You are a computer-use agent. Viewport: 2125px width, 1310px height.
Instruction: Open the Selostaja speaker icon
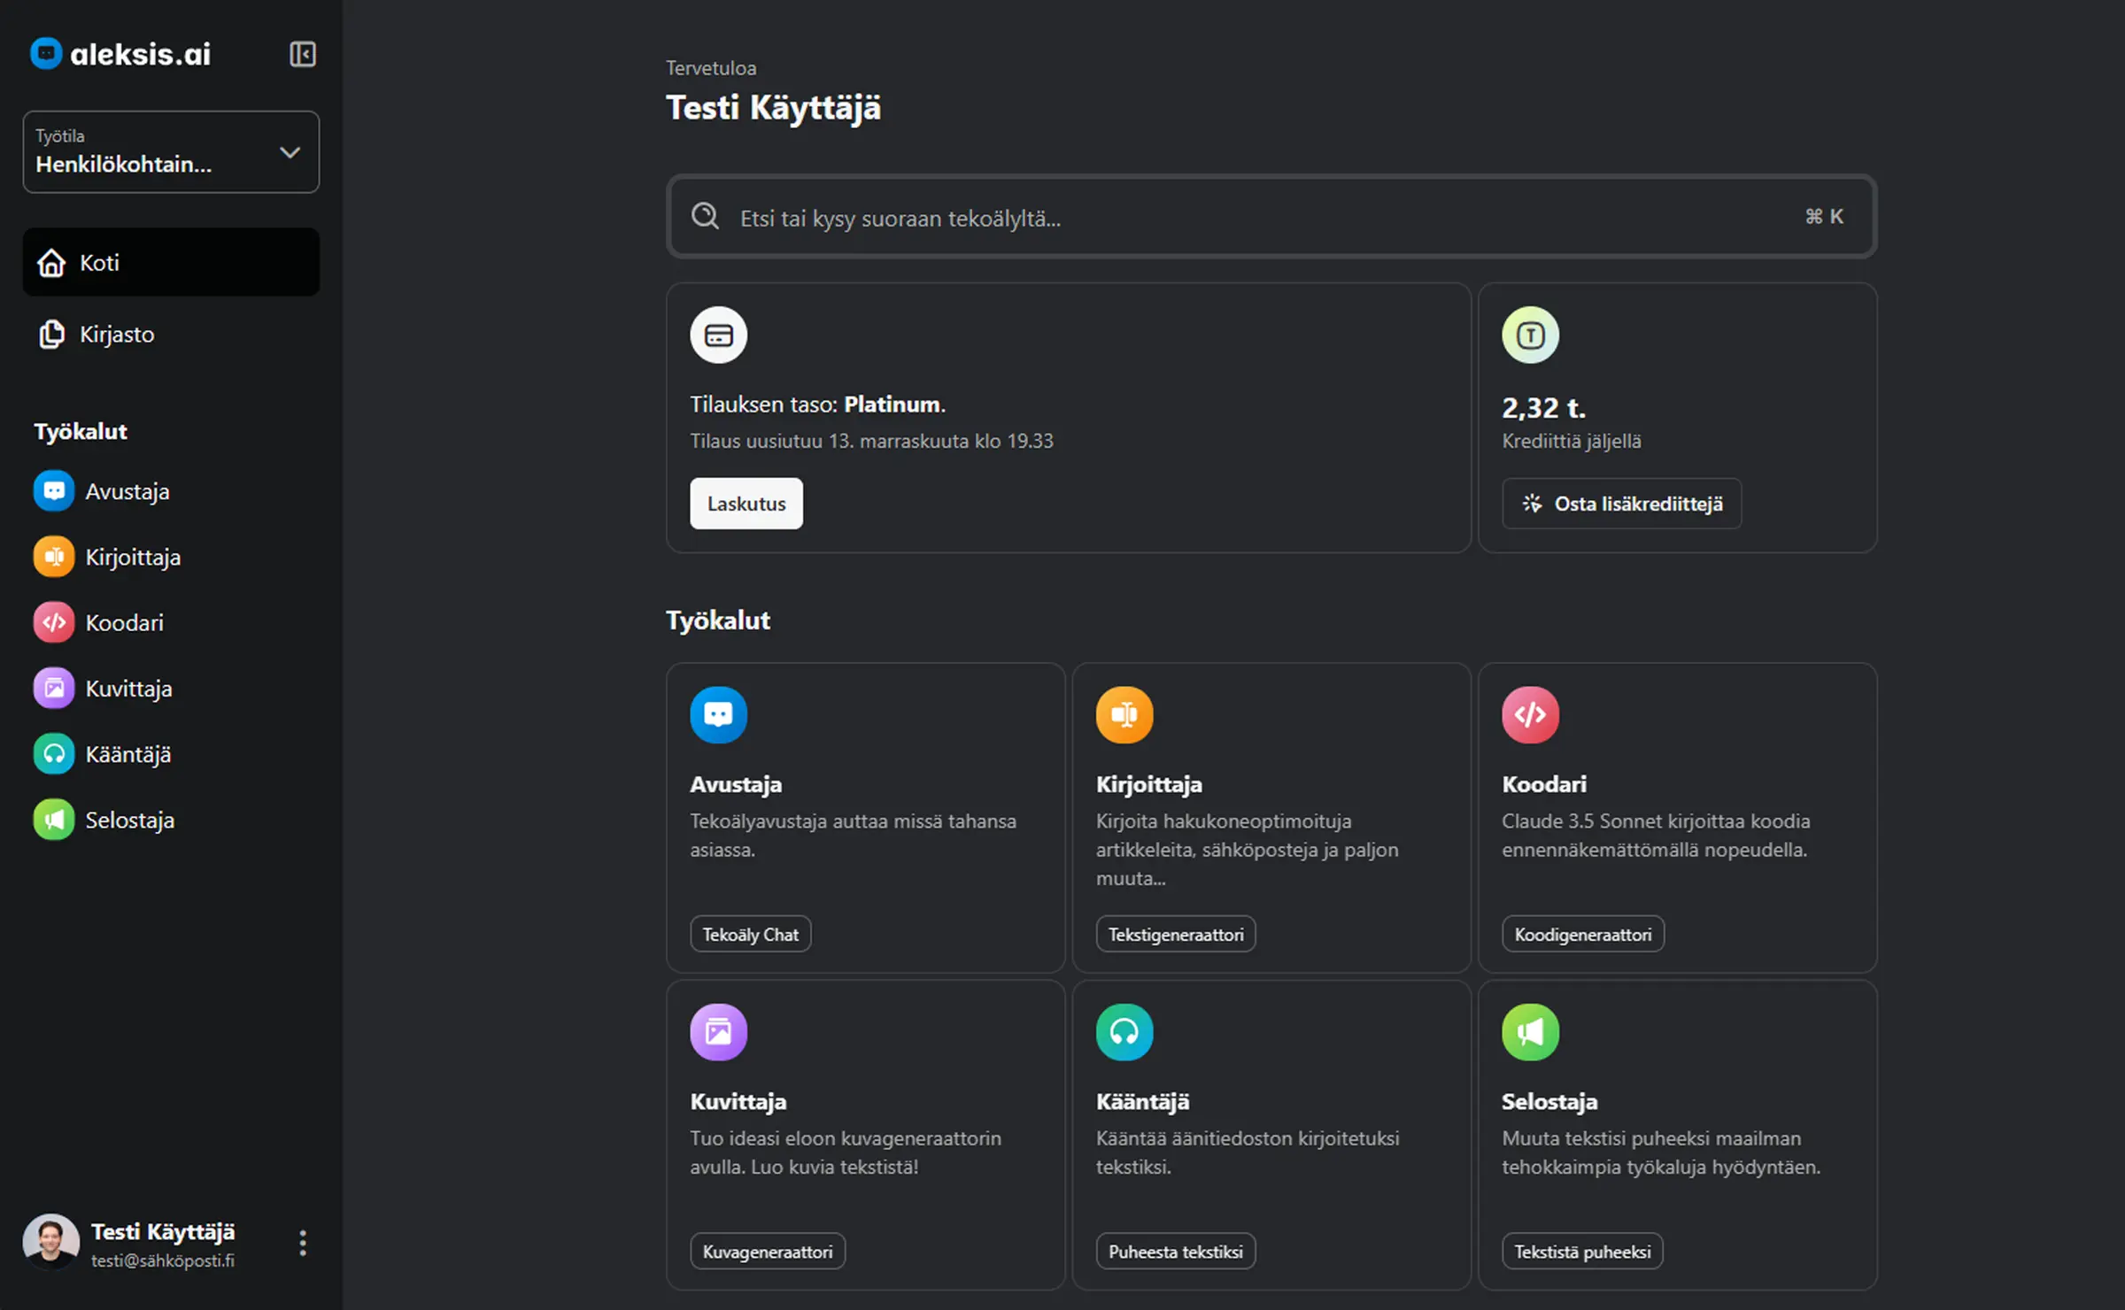[53, 820]
